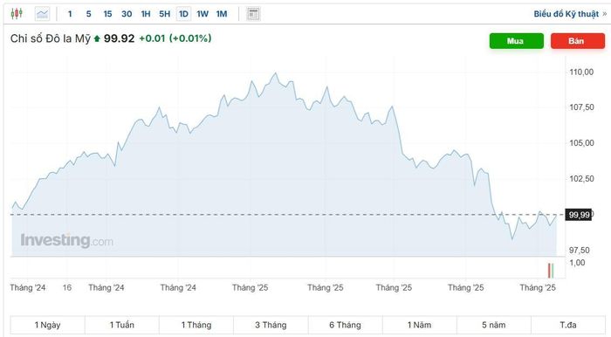Click the green up arrow indicator
This screenshot has width=611, height=337.
(97, 38)
